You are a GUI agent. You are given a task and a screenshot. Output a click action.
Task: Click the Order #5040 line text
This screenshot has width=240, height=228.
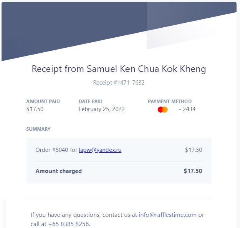click(56, 150)
